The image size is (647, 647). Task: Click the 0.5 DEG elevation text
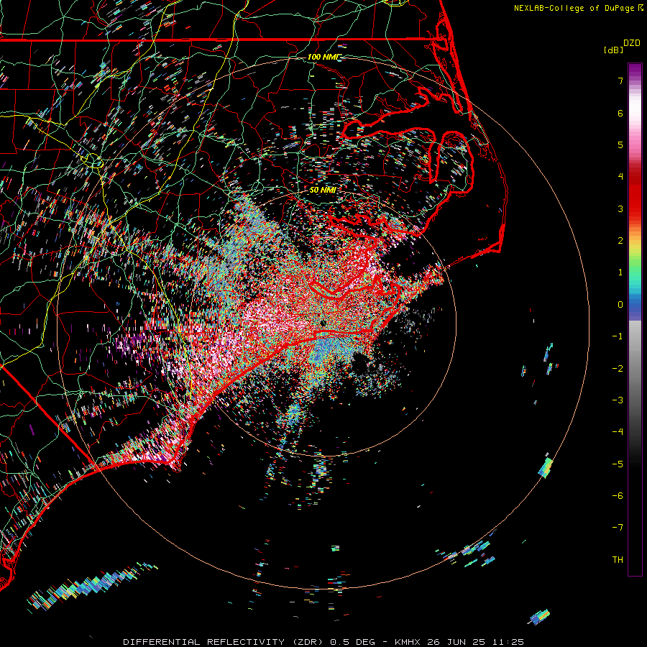pos(352,642)
